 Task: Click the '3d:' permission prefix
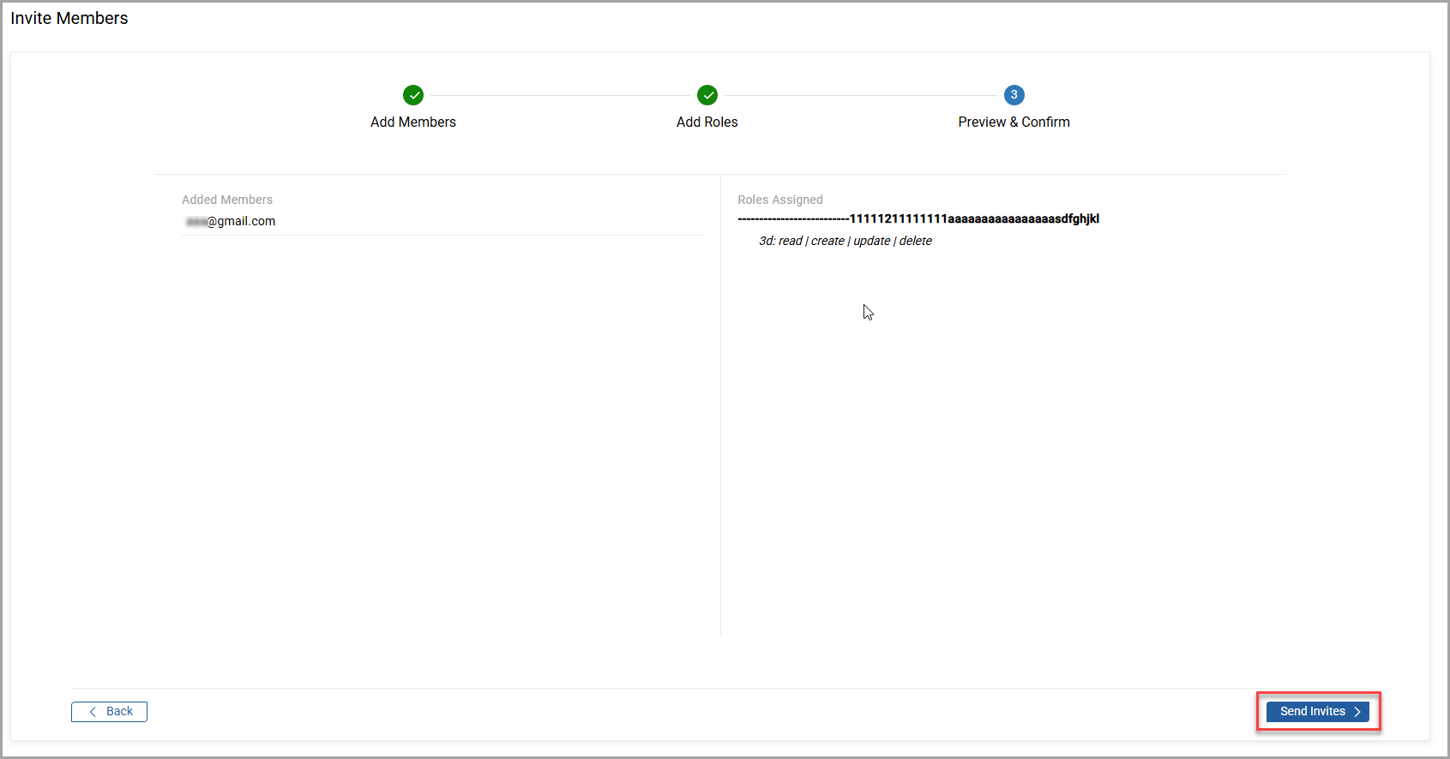point(767,241)
